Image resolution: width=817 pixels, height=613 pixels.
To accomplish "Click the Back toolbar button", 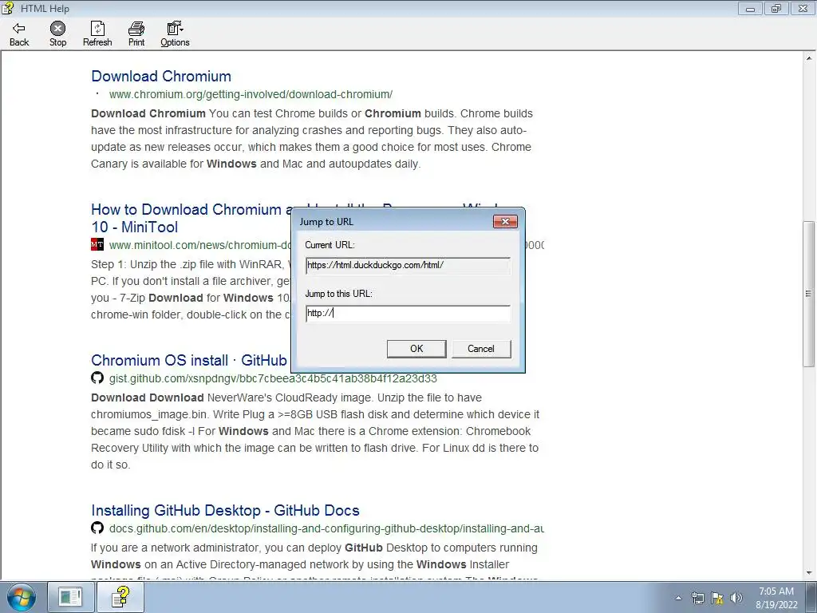I will pos(19,34).
